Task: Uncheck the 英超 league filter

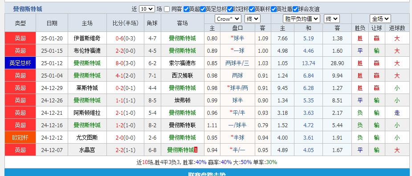Action: (x=186, y=9)
